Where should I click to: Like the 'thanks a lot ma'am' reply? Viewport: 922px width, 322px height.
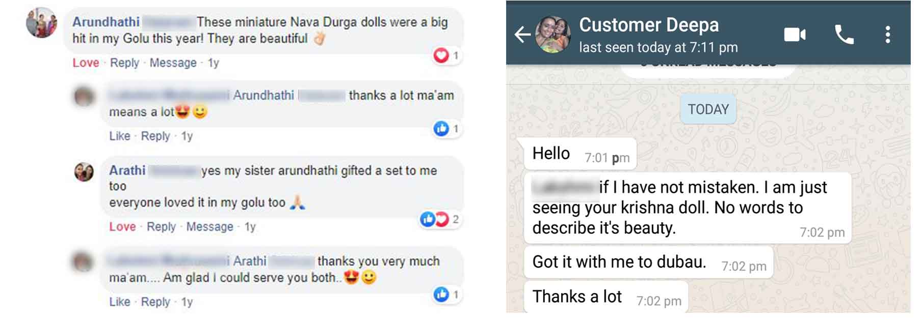(x=120, y=136)
